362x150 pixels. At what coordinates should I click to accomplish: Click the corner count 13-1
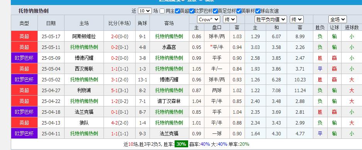(x=143, y=79)
